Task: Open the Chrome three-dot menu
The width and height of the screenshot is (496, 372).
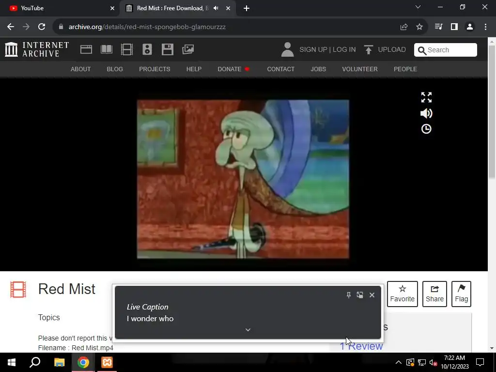Action: pos(485,27)
